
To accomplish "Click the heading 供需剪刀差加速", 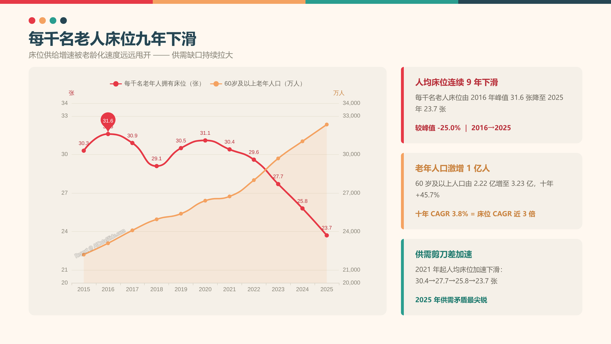I will pyautogui.click(x=444, y=254).
